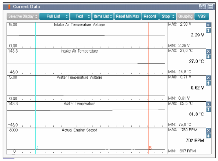Close the Intake Air Temperature graph row
The width and height of the screenshot is (218, 161).
click(209, 51)
